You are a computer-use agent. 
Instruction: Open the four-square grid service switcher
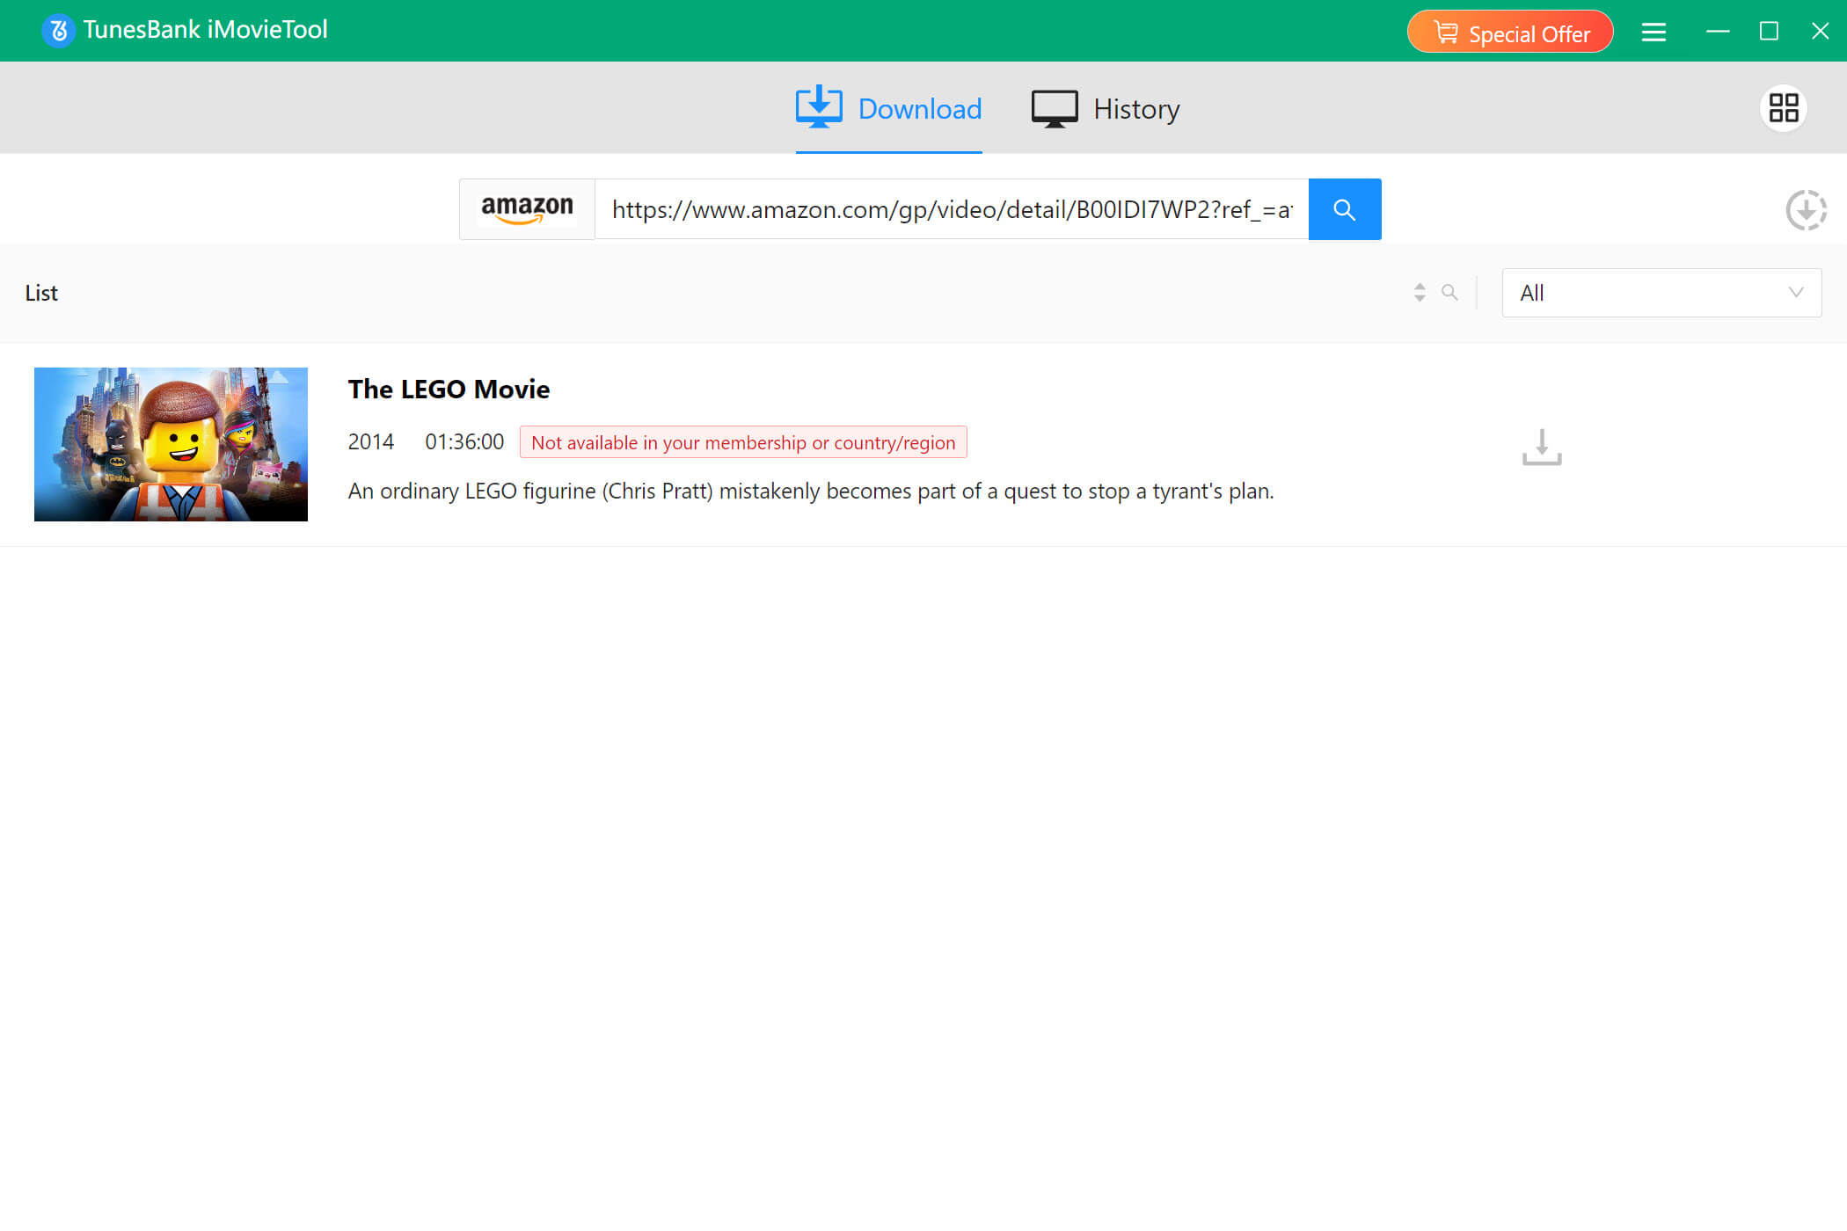tap(1784, 108)
